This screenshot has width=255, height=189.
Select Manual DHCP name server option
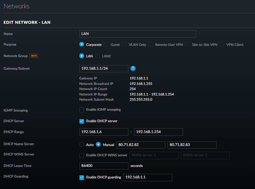tap(98, 145)
